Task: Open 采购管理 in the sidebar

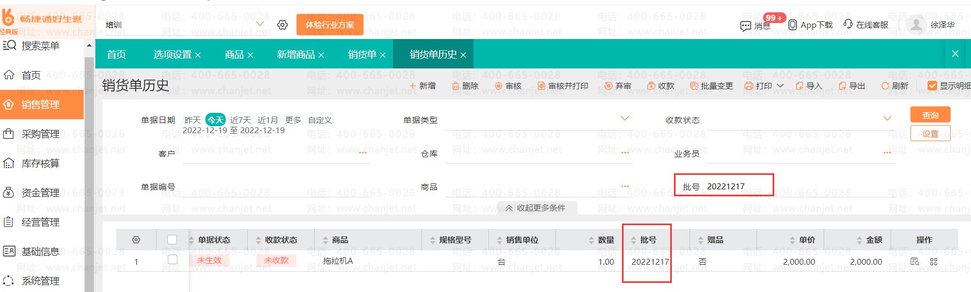Action: [x=42, y=134]
